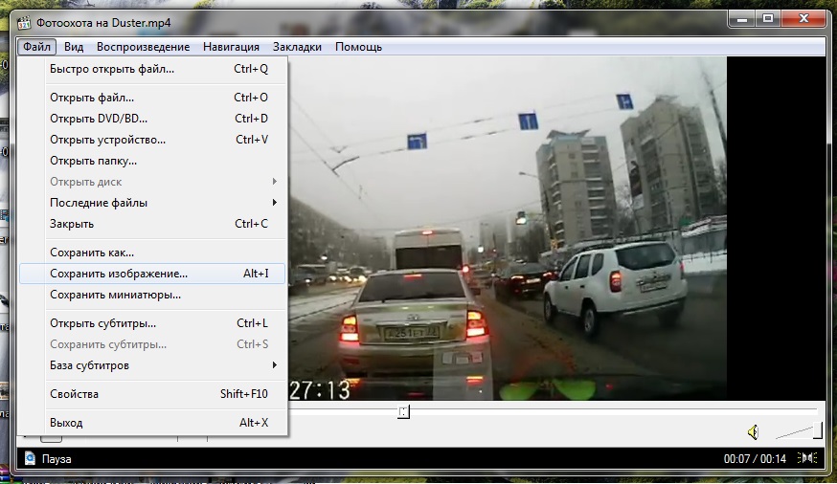Click the pause status icon in status bar
This screenshot has width=837, height=484.
30,459
